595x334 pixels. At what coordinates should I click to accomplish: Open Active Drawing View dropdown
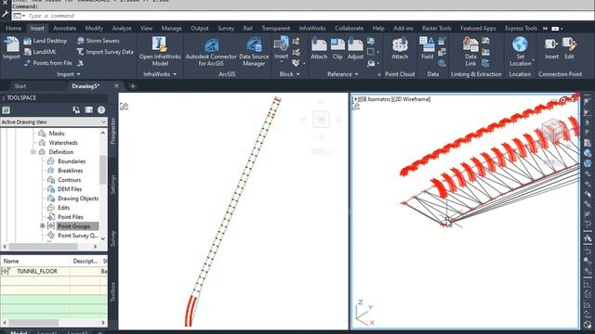pos(54,122)
